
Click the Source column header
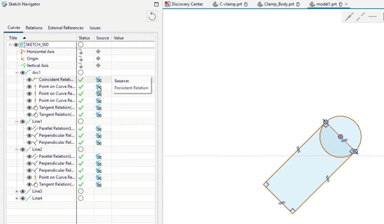coord(102,38)
